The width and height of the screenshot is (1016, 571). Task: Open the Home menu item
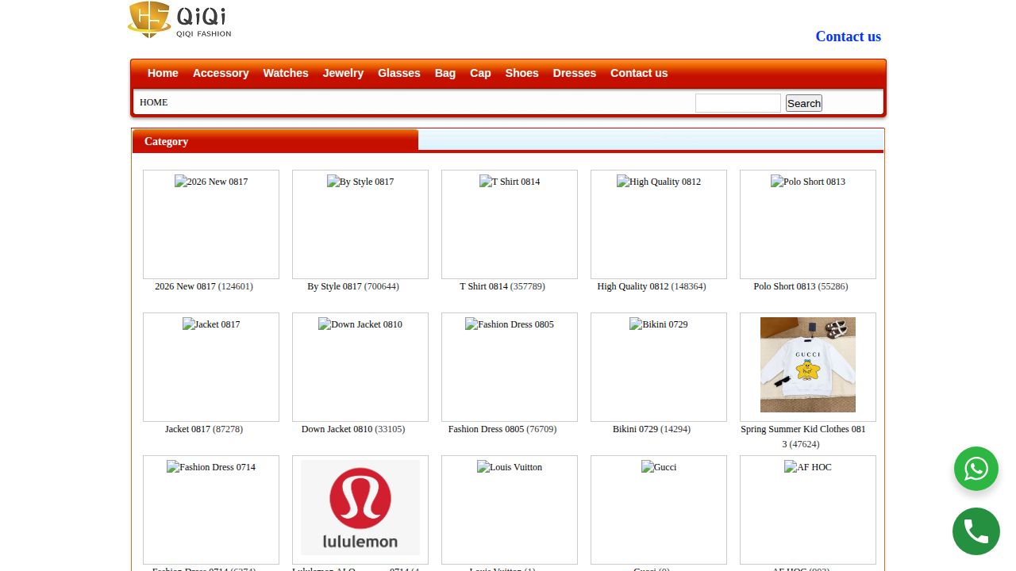(x=163, y=73)
